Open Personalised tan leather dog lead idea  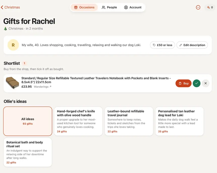[x=179, y=121]
